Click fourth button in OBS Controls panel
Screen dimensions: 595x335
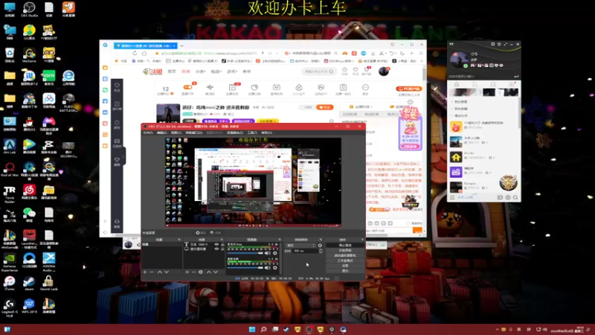[x=345, y=261]
